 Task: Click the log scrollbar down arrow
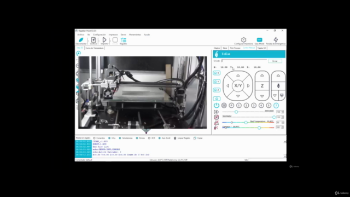[285, 157]
